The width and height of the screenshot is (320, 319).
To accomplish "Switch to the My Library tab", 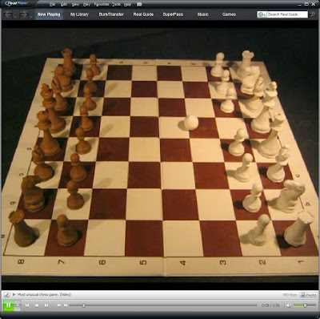I will pyautogui.click(x=79, y=14).
